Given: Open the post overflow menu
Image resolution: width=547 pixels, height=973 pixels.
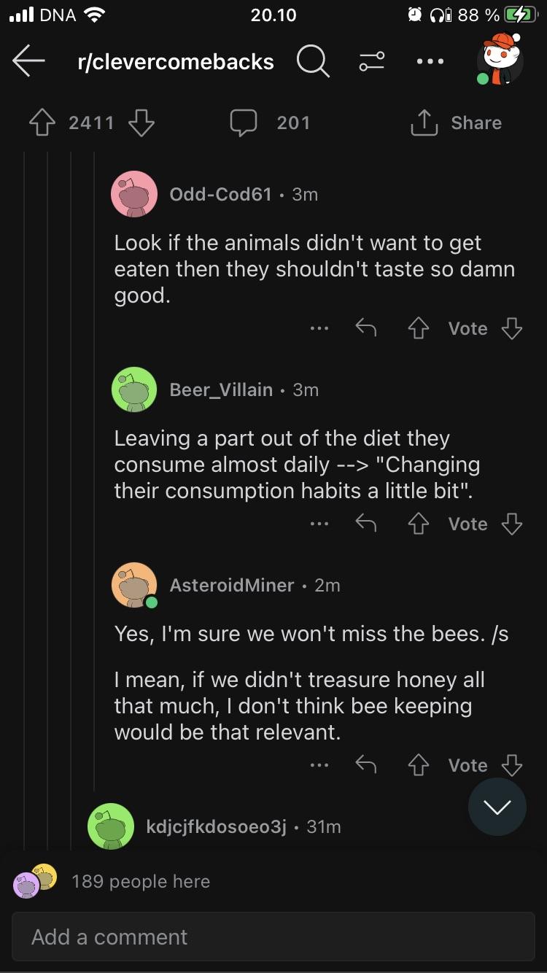Looking at the screenshot, I should tap(430, 62).
